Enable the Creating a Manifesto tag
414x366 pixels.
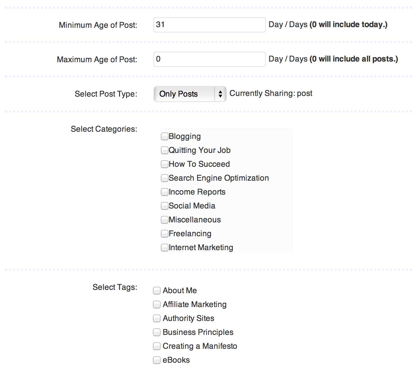157,346
